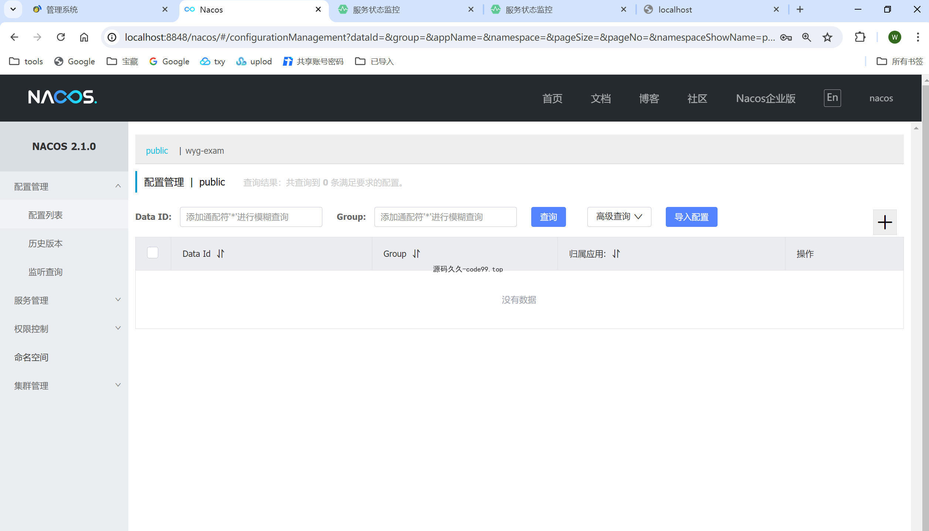Open the 高级查询 dropdown
This screenshot has width=929, height=531.
[x=619, y=217]
